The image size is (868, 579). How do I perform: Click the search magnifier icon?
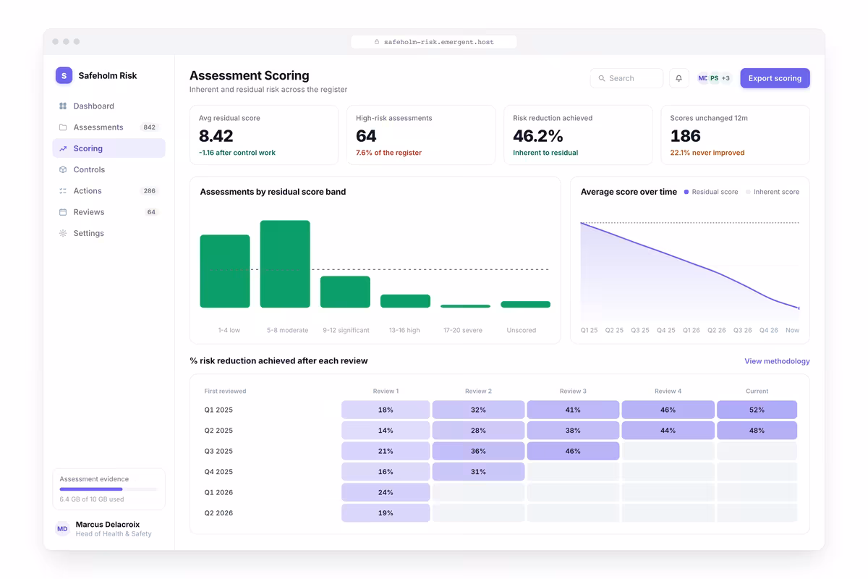coord(602,78)
